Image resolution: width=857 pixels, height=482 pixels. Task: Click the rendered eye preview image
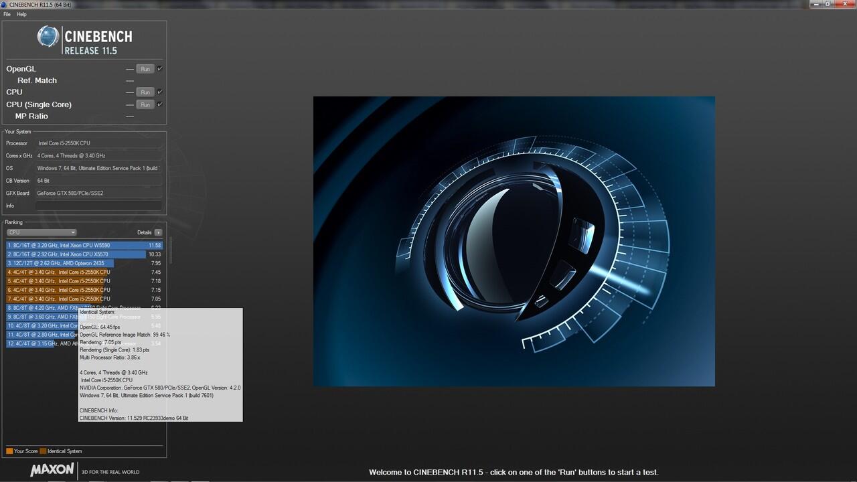click(514, 241)
